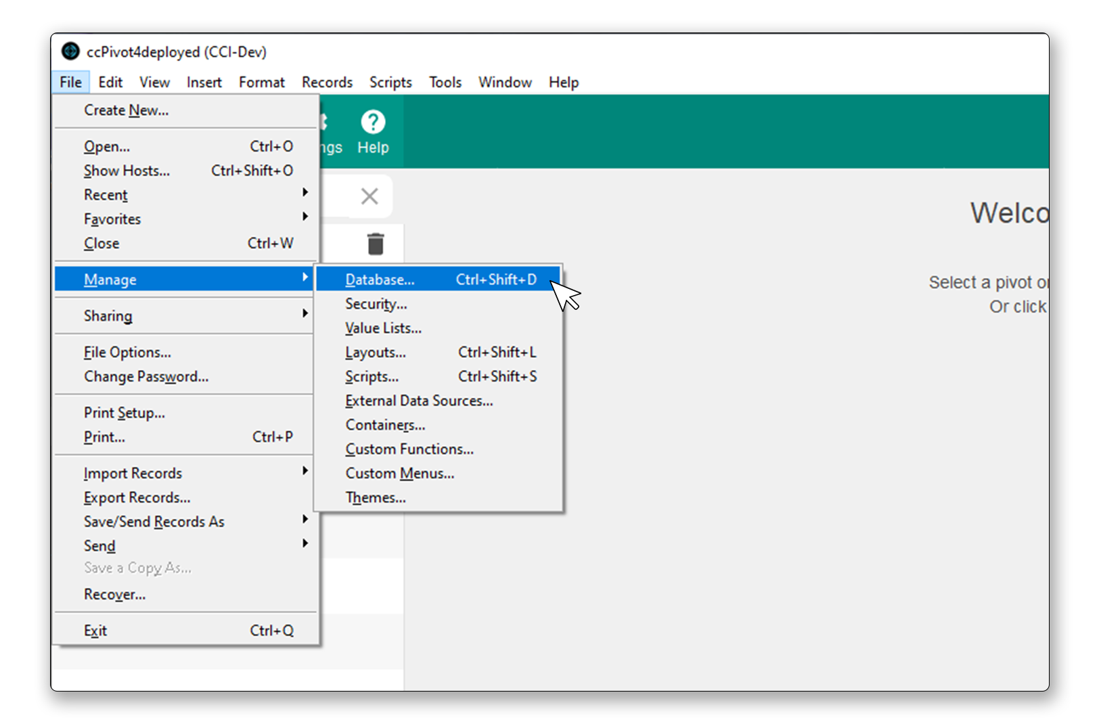
Task: Select Custom Functions... entry
Action: click(439, 449)
